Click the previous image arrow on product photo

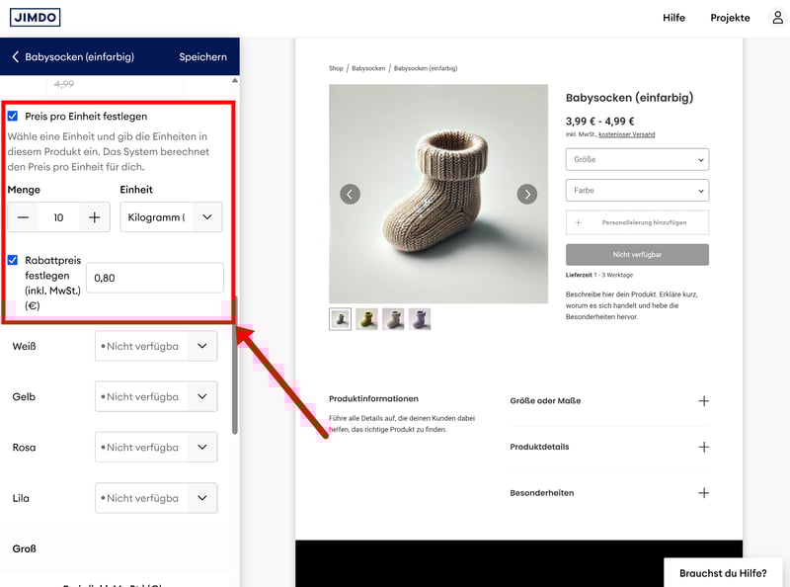[x=350, y=194]
